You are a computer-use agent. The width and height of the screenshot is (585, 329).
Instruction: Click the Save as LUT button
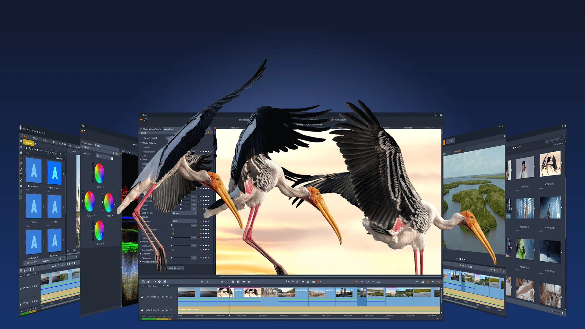click(175, 268)
